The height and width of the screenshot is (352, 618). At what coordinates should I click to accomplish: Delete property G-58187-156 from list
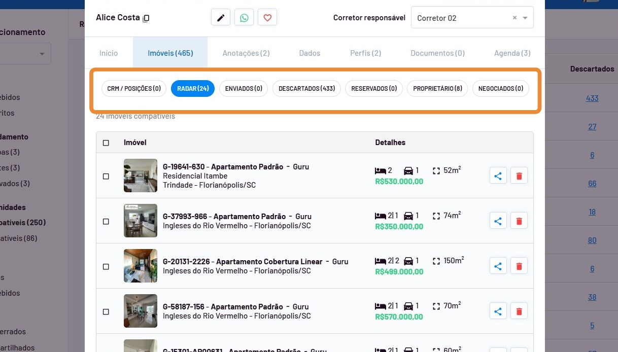(x=519, y=311)
